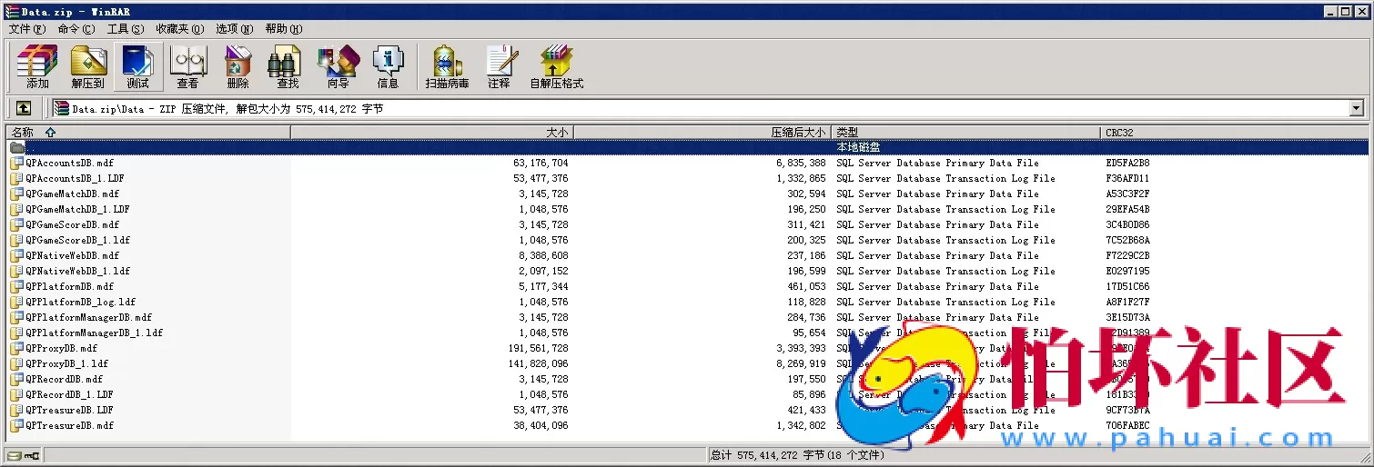Viewport: 1374px width, 467px height.
Task: Click the Extract To (解压到) icon
Action: (x=88, y=66)
